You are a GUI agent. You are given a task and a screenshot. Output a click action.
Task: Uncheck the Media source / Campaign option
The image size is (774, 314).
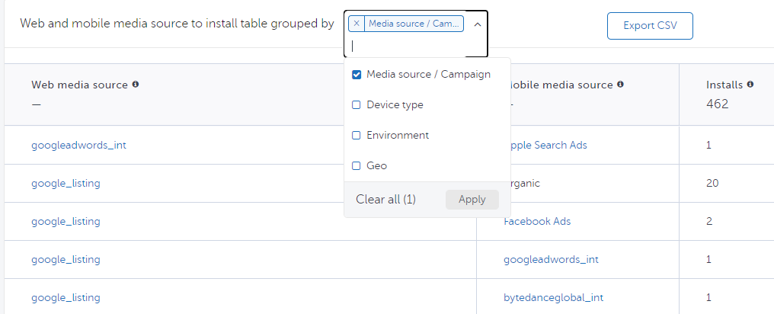(357, 75)
